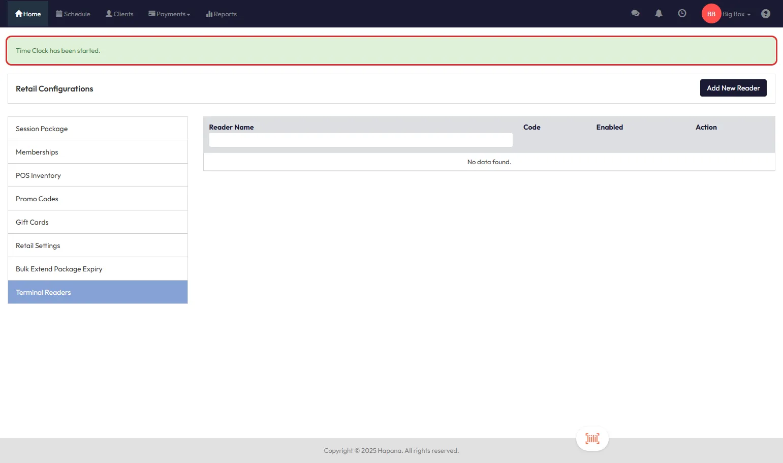
Task: Open the chat messages icon
Action: [635, 14]
